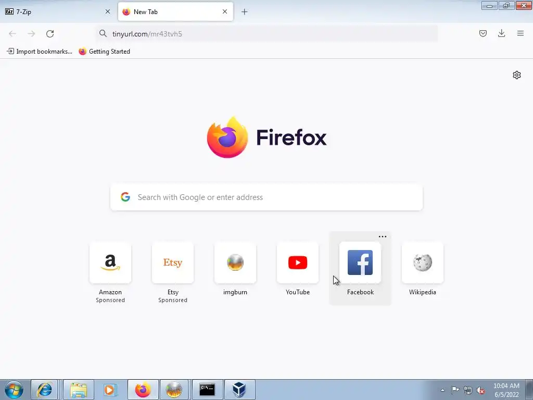Click Import bookmarks toolbar item
Image resolution: width=533 pixels, height=400 pixels.
[x=40, y=52]
